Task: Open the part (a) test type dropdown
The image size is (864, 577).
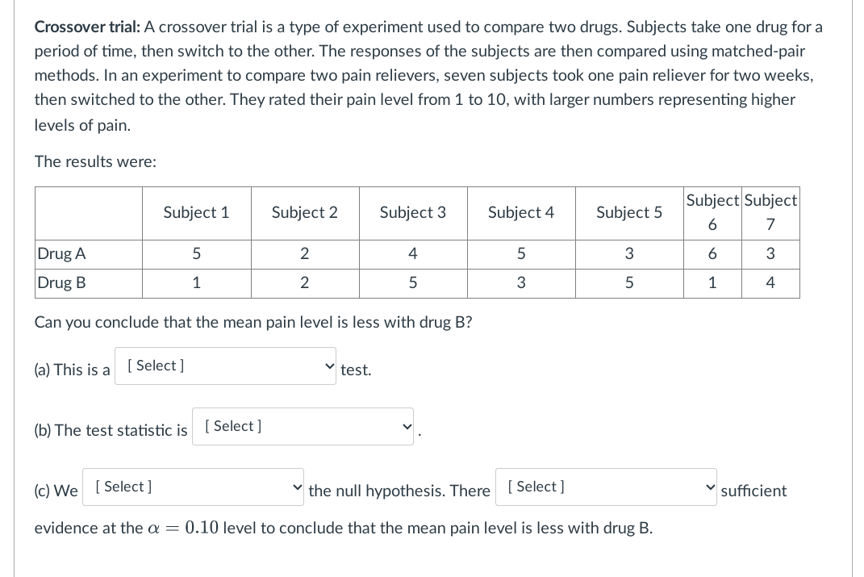Action: [x=225, y=366]
